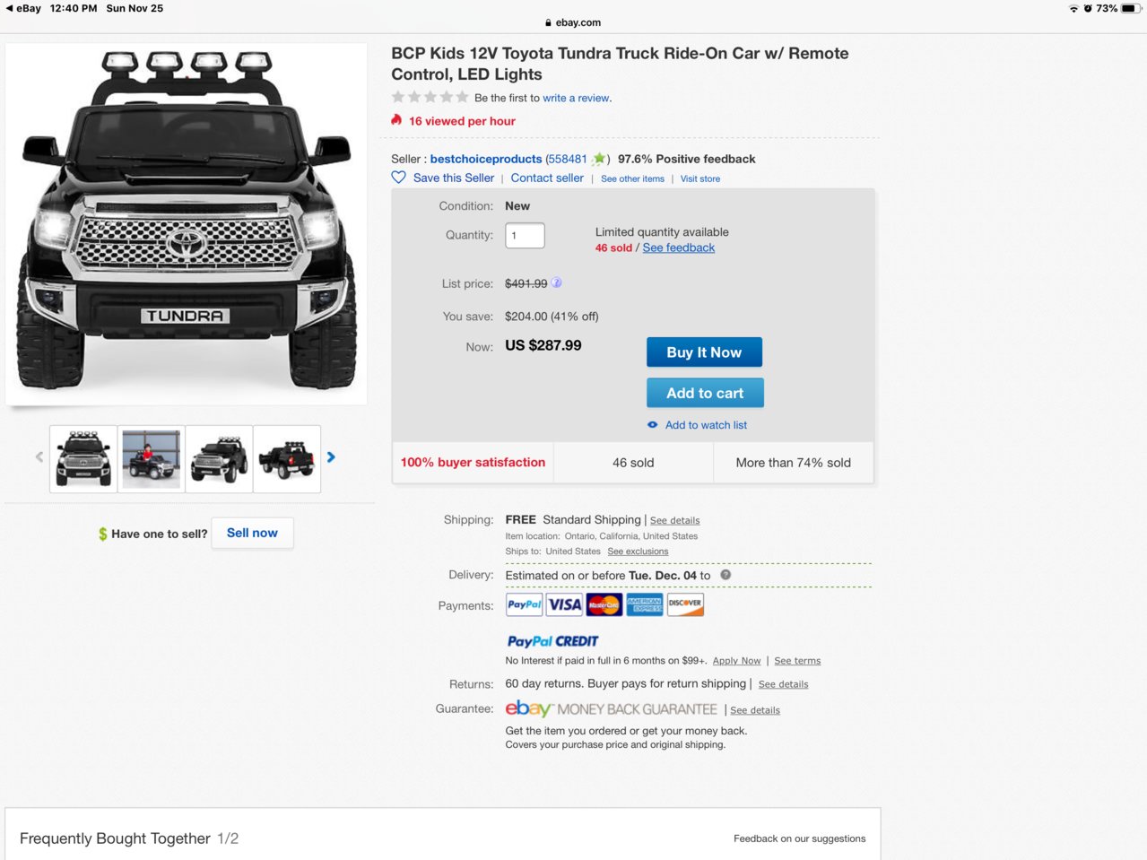Open the See exclusions link
This screenshot has height=860, width=1147.
(x=638, y=552)
